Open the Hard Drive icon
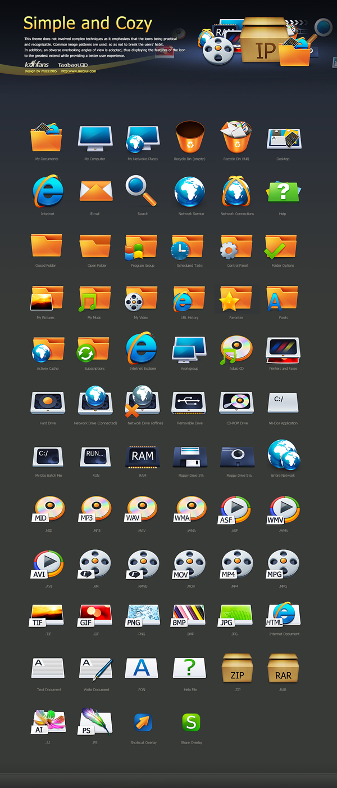The height and width of the screenshot is (788, 337). tap(47, 403)
